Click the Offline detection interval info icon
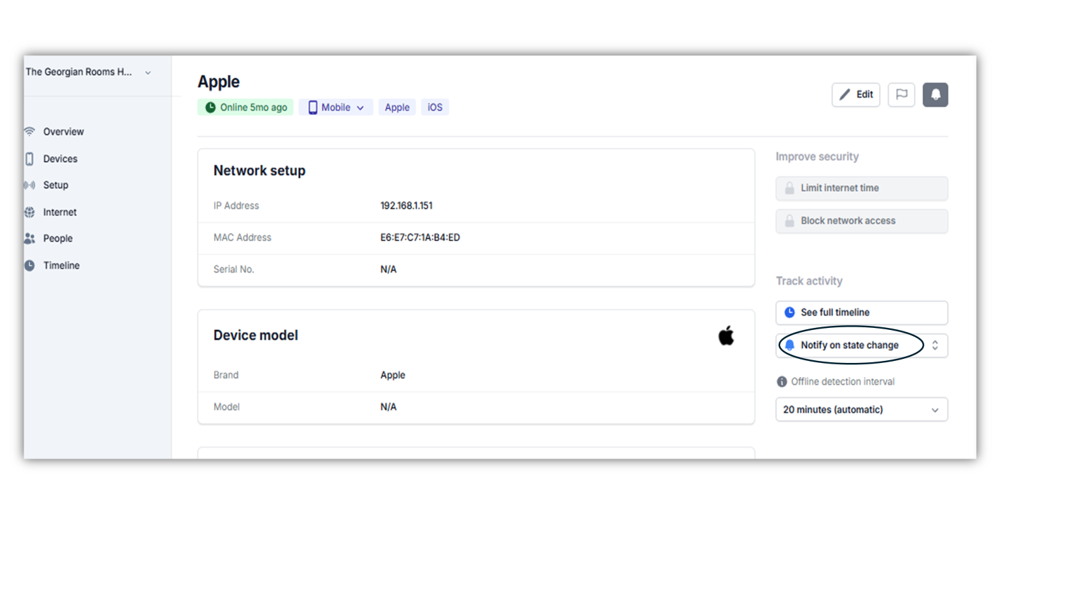This screenshot has width=1077, height=606. click(x=781, y=382)
